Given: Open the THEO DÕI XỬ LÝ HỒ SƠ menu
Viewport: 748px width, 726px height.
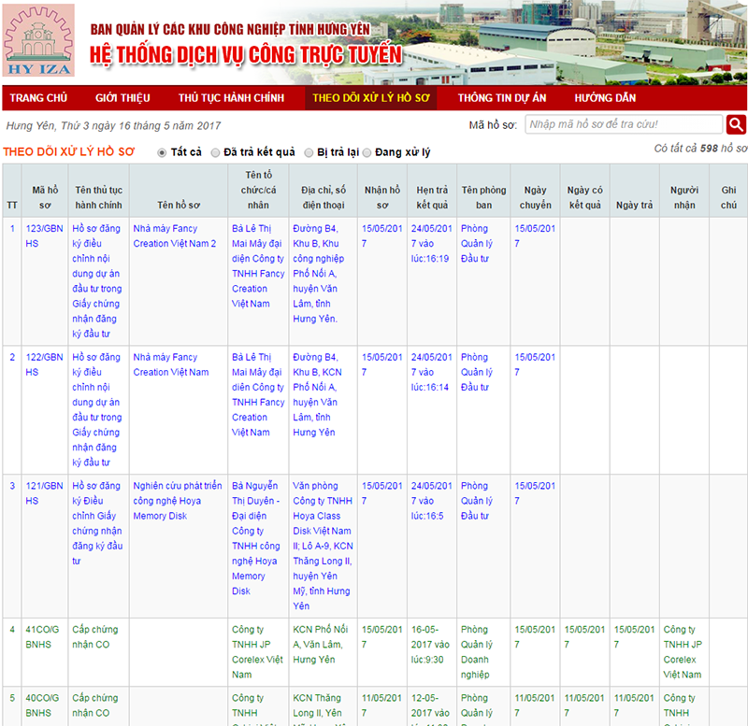Looking at the screenshot, I should coord(371,98).
